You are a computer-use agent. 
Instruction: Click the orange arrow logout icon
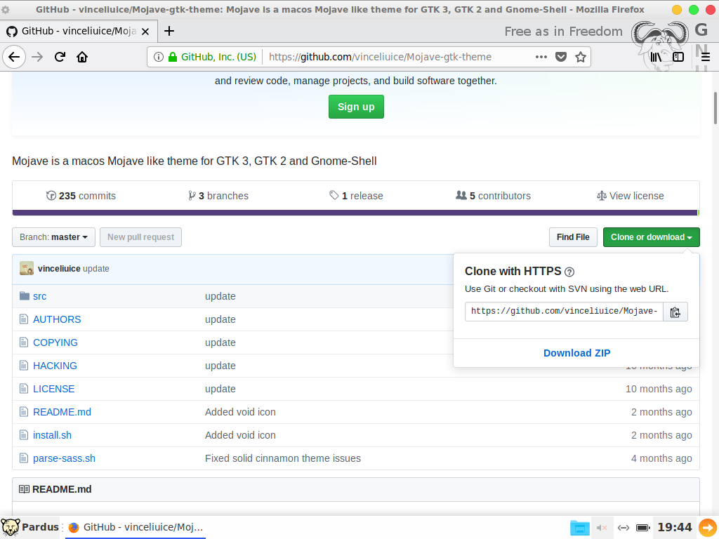[708, 527]
